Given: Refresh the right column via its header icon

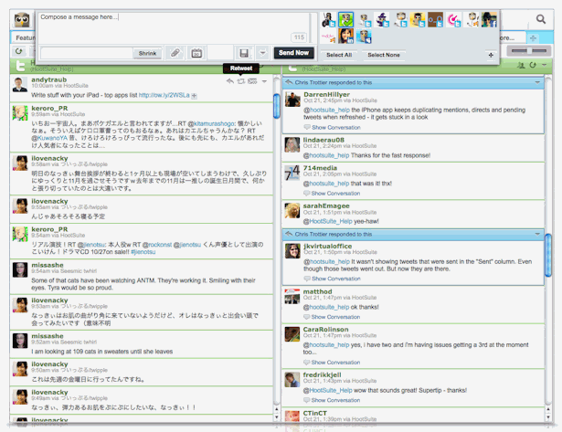Looking at the screenshot, I should pos(533,65).
